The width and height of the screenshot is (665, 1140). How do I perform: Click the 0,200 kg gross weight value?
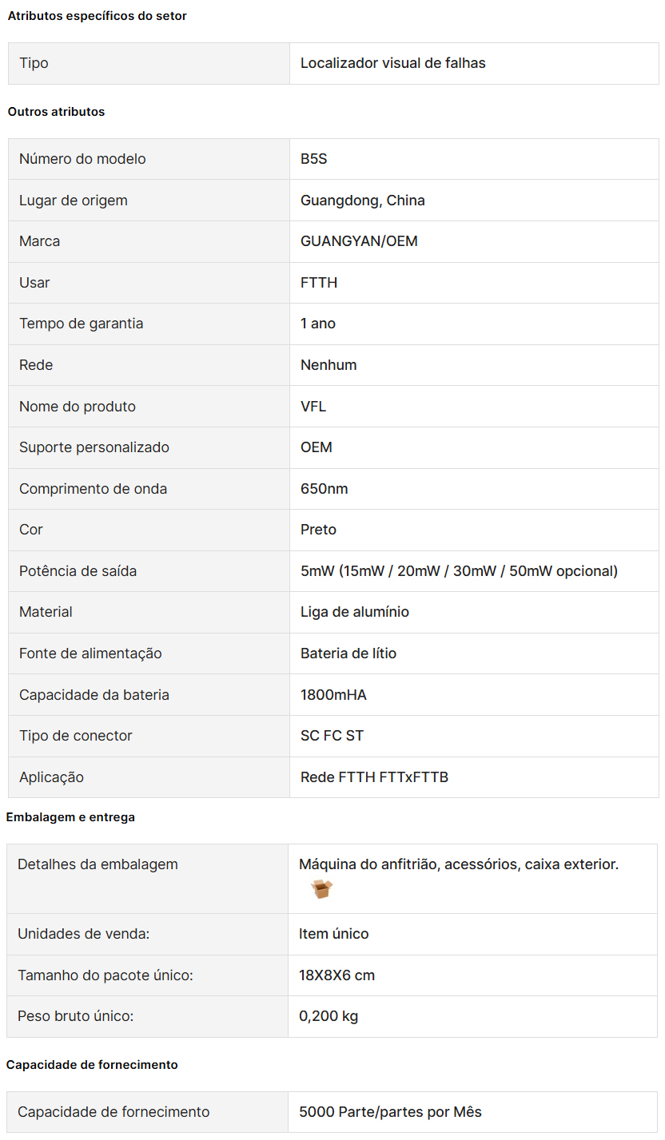pos(329,1016)
